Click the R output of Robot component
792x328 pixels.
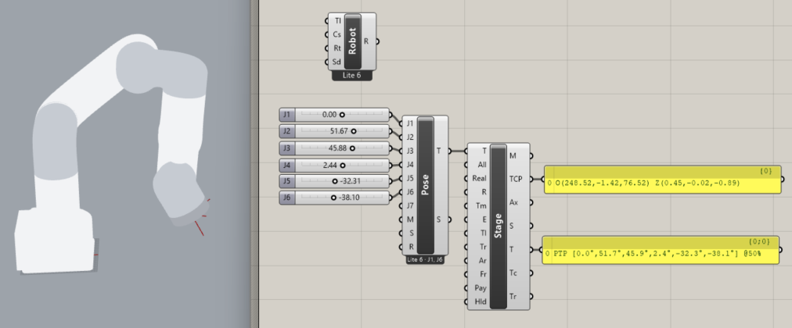(x=366, y=41)
